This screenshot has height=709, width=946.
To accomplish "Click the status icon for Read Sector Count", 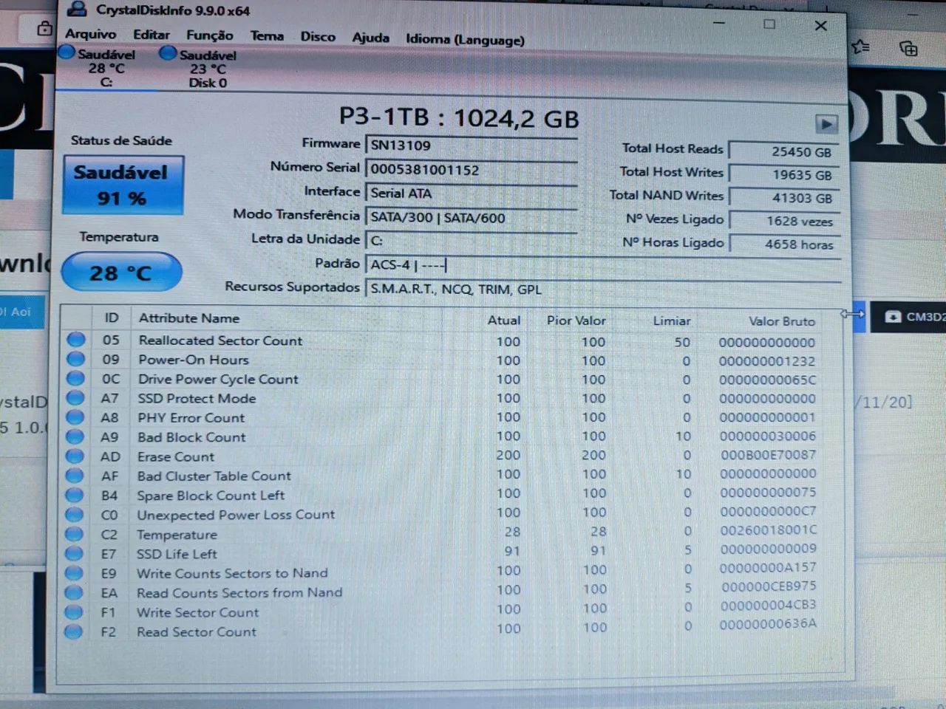I will (73, 631).
